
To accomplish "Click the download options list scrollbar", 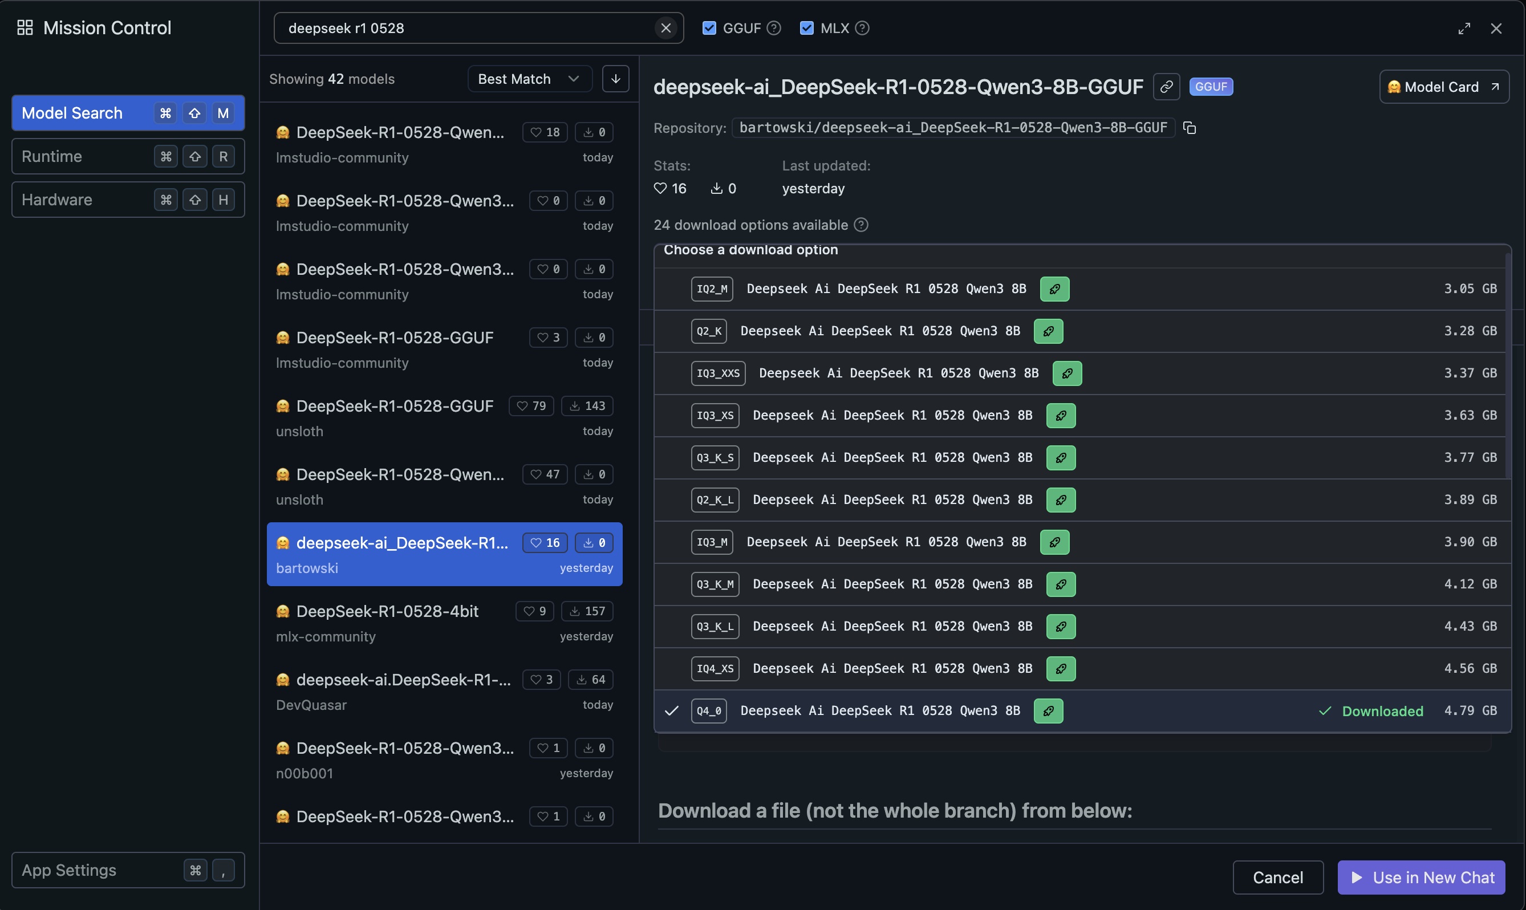I will (x=1507, y=365).
